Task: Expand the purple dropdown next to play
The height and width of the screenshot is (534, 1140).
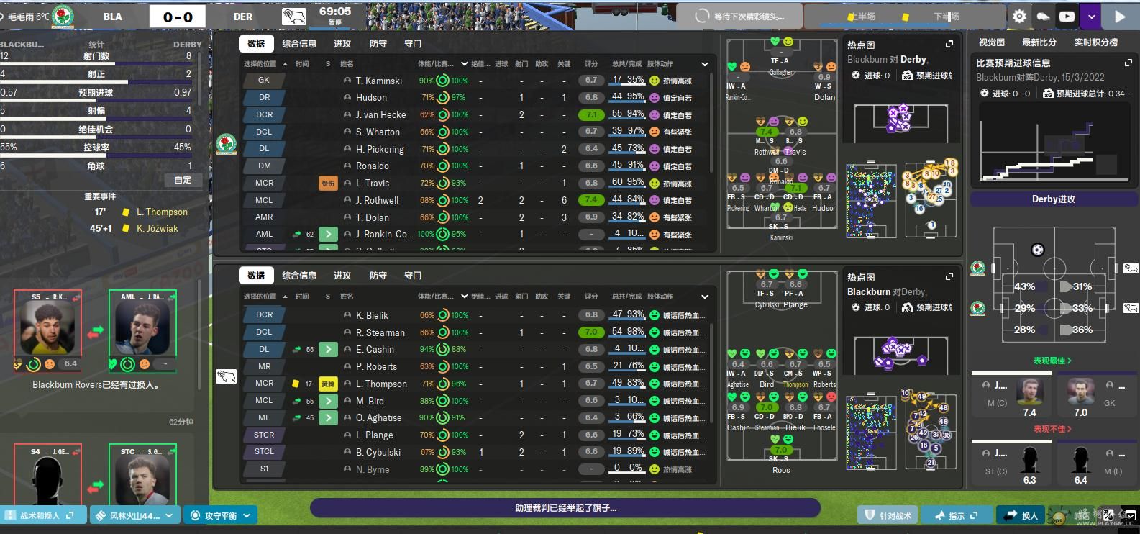Action: (1092, 17)
